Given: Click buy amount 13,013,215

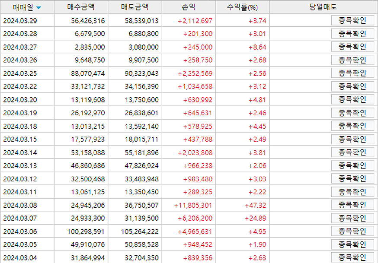Looking at the screenshot, I should (88, 126).
